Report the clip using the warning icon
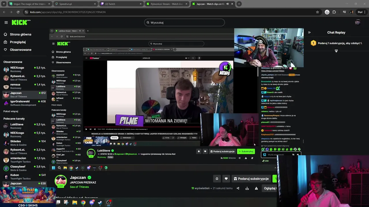Image resolution: width=369 pixels, height=207 pixels. (256, 188)
